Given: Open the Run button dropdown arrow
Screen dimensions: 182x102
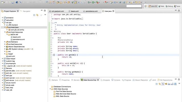Looking at the screenshot, I should [x=95, y=2].
